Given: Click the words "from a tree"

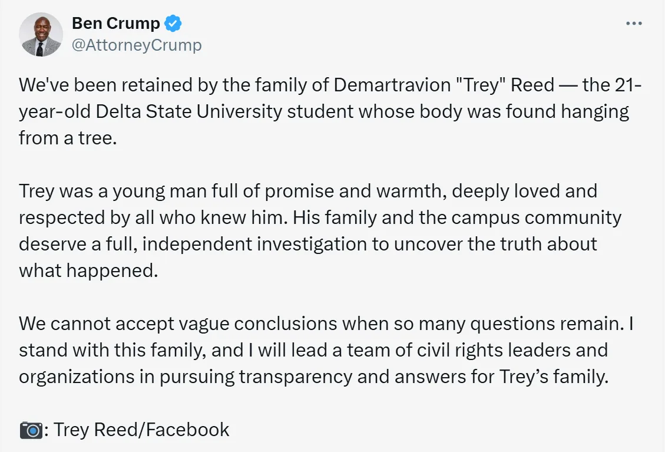Looking at the screenshot, I should [66, 138].
